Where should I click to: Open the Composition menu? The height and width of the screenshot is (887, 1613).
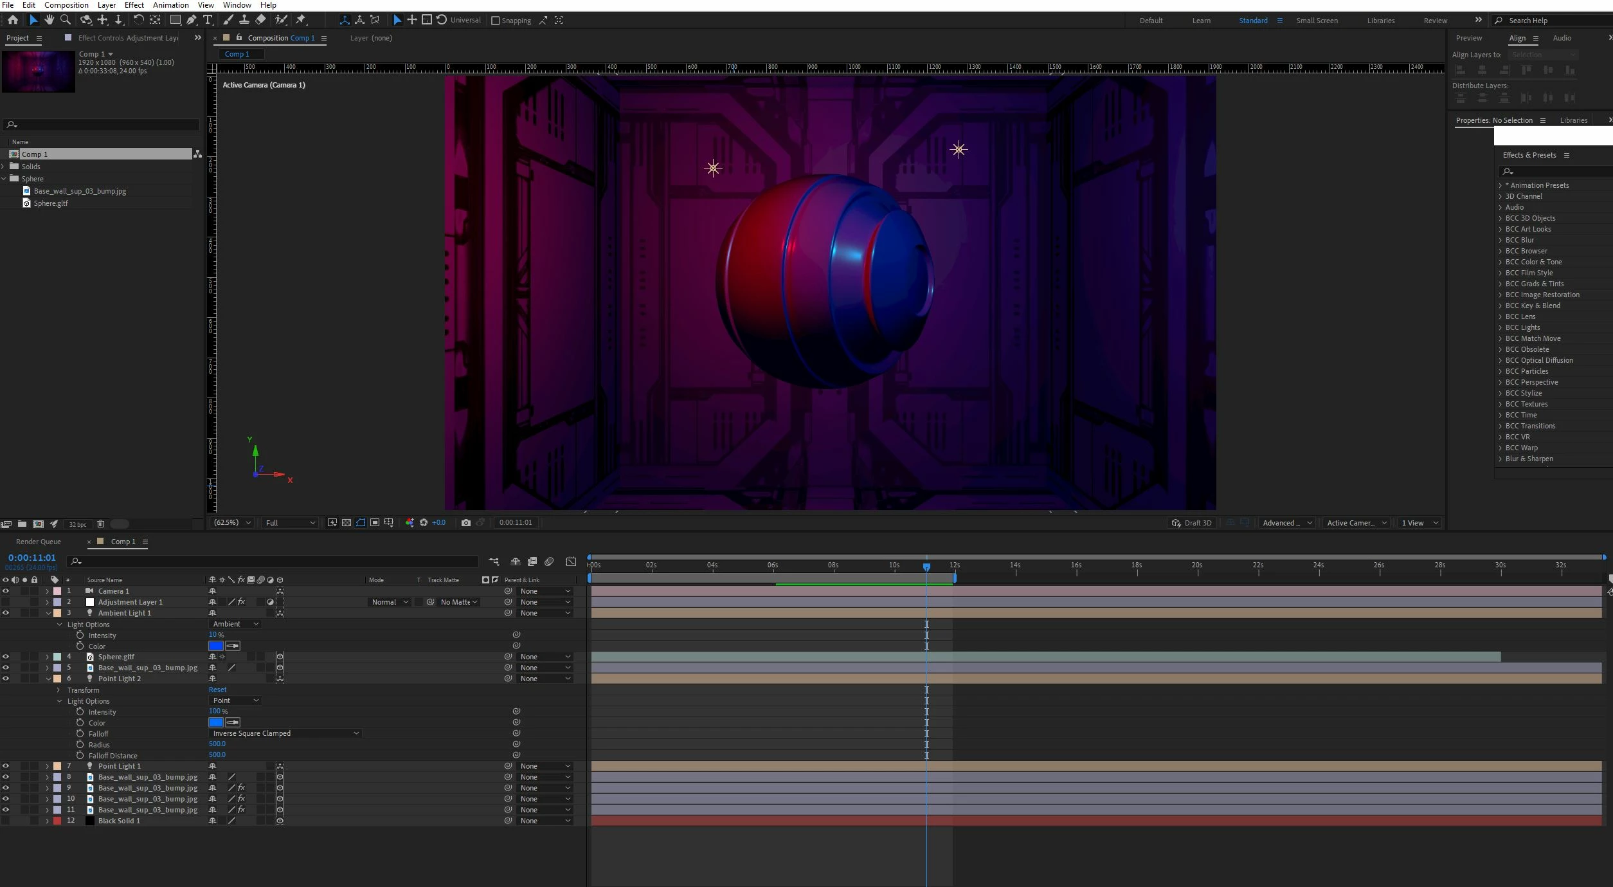(x=66, y=5)
